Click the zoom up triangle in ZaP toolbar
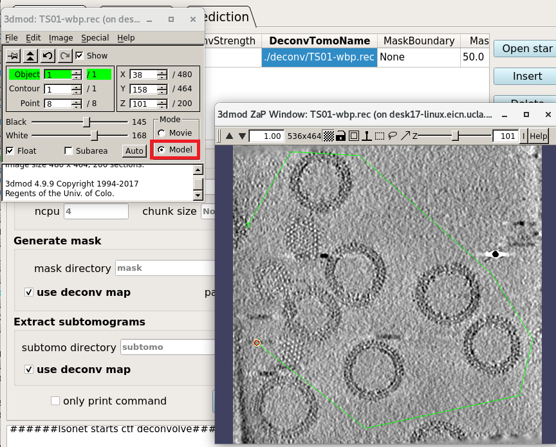This screenshot has height=447, width=556. [x=229, y=136]
